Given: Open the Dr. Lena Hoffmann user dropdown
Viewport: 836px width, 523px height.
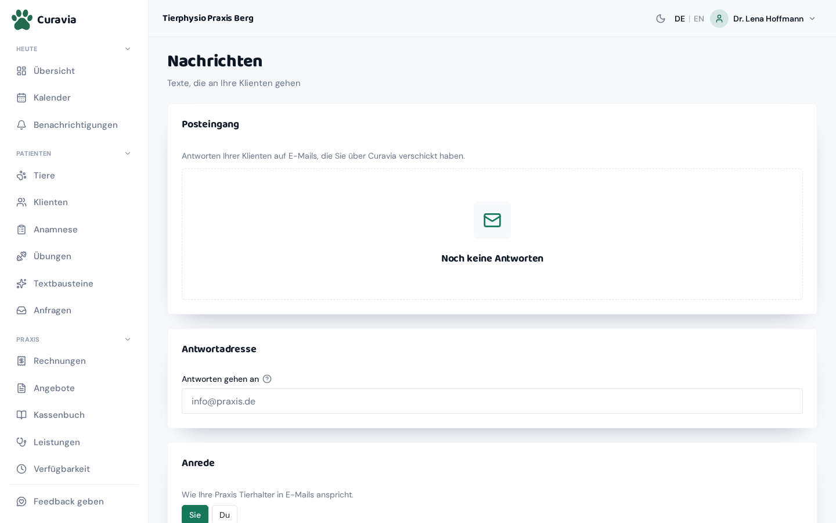Looking at the screenshot, I should click(763, 19).
